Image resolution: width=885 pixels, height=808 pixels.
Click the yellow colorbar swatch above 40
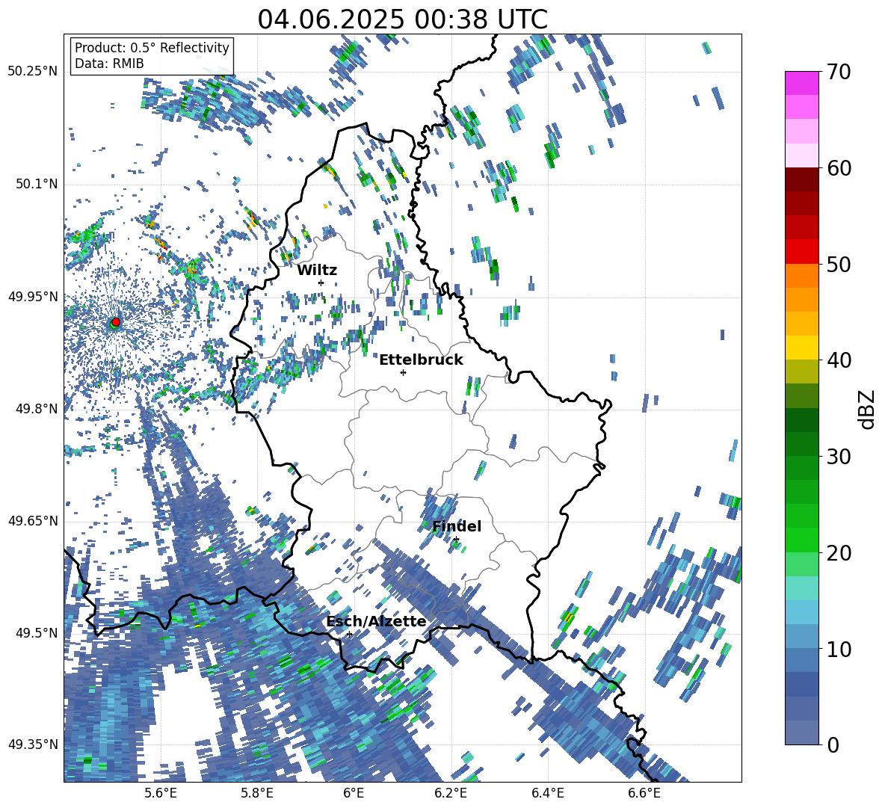click(x=801, y=348)
